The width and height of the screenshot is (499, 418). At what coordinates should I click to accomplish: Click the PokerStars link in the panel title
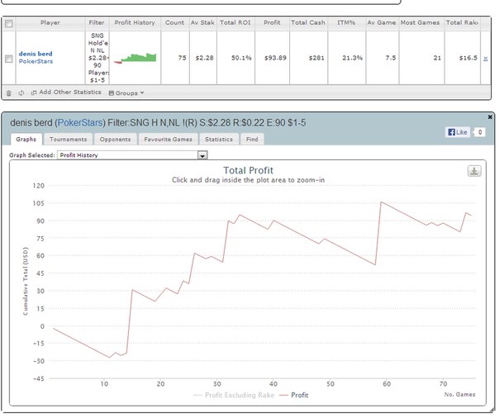point(80,123)
